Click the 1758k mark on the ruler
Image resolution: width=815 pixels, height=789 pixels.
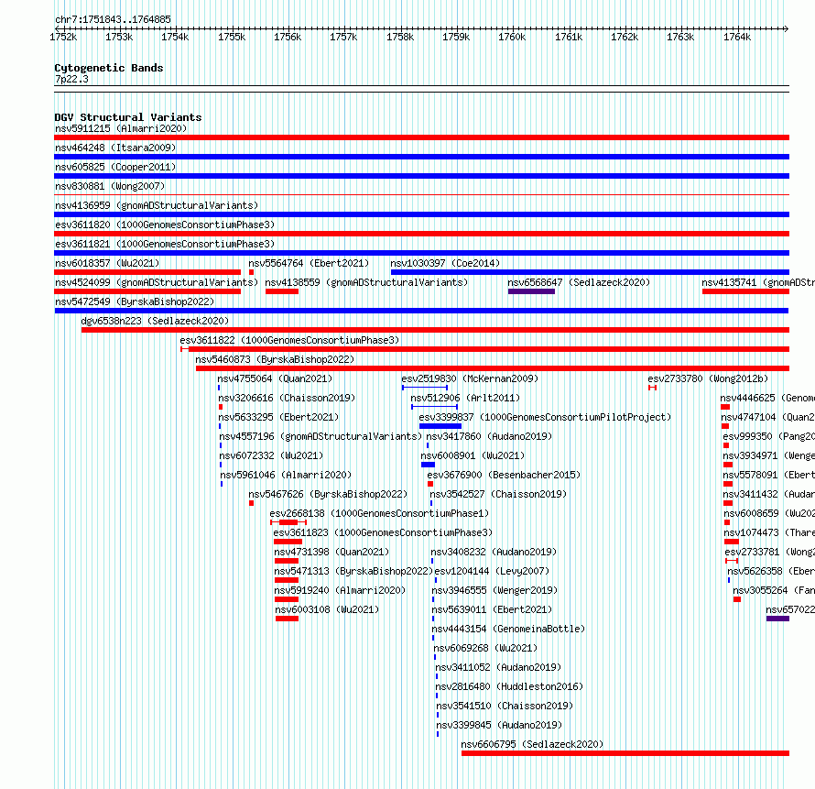point(400,37)
